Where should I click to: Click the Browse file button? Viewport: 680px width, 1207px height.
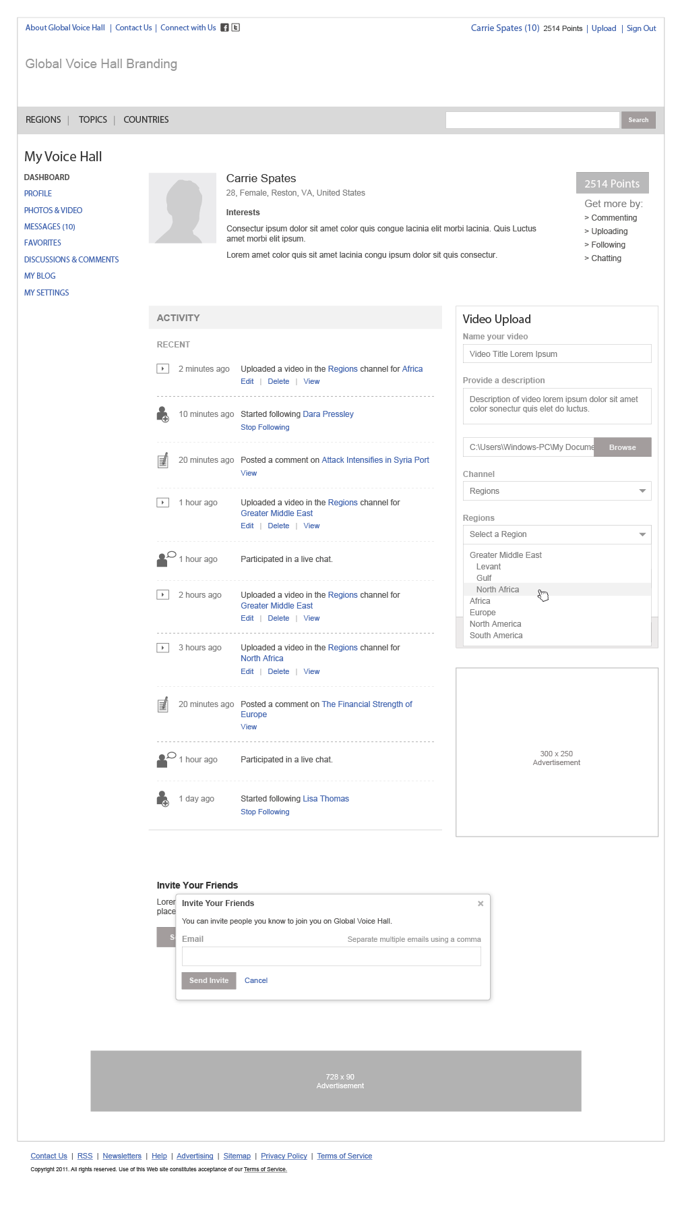coord(622,447)
